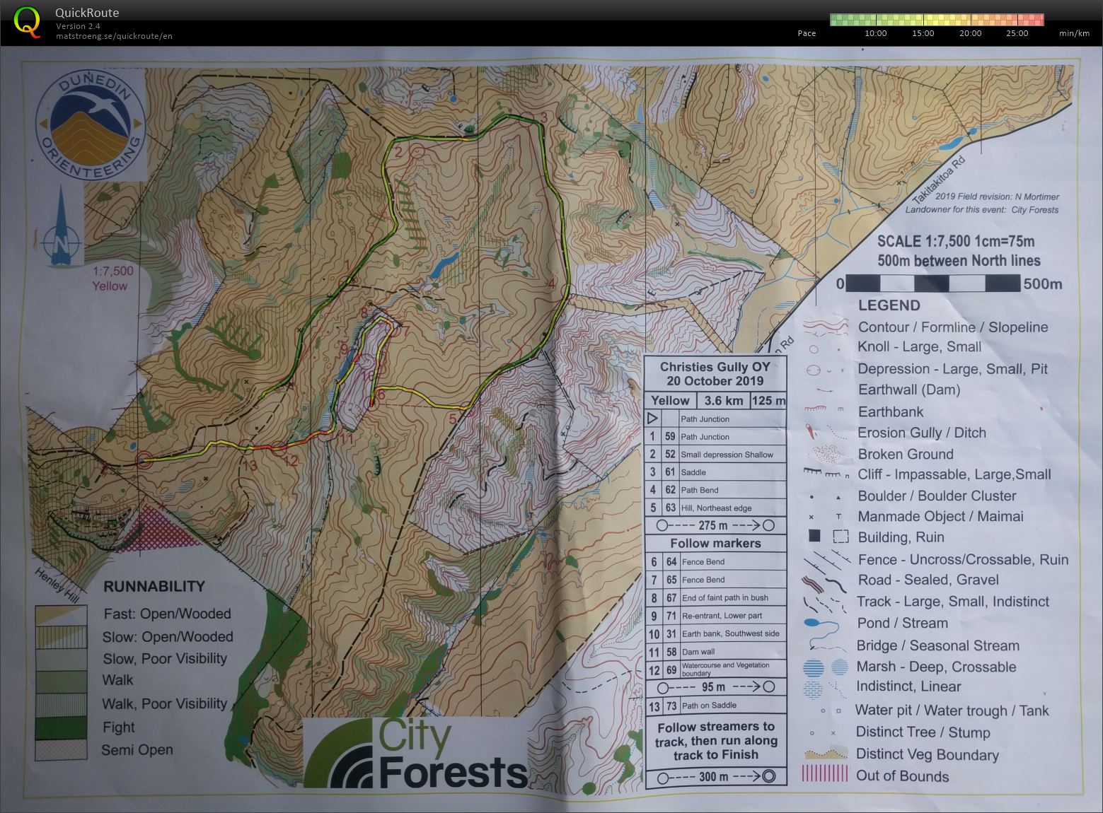
Task: Click the "Christies Gully OY" event title
Action: pyautogui.click(x=715, y=367)
